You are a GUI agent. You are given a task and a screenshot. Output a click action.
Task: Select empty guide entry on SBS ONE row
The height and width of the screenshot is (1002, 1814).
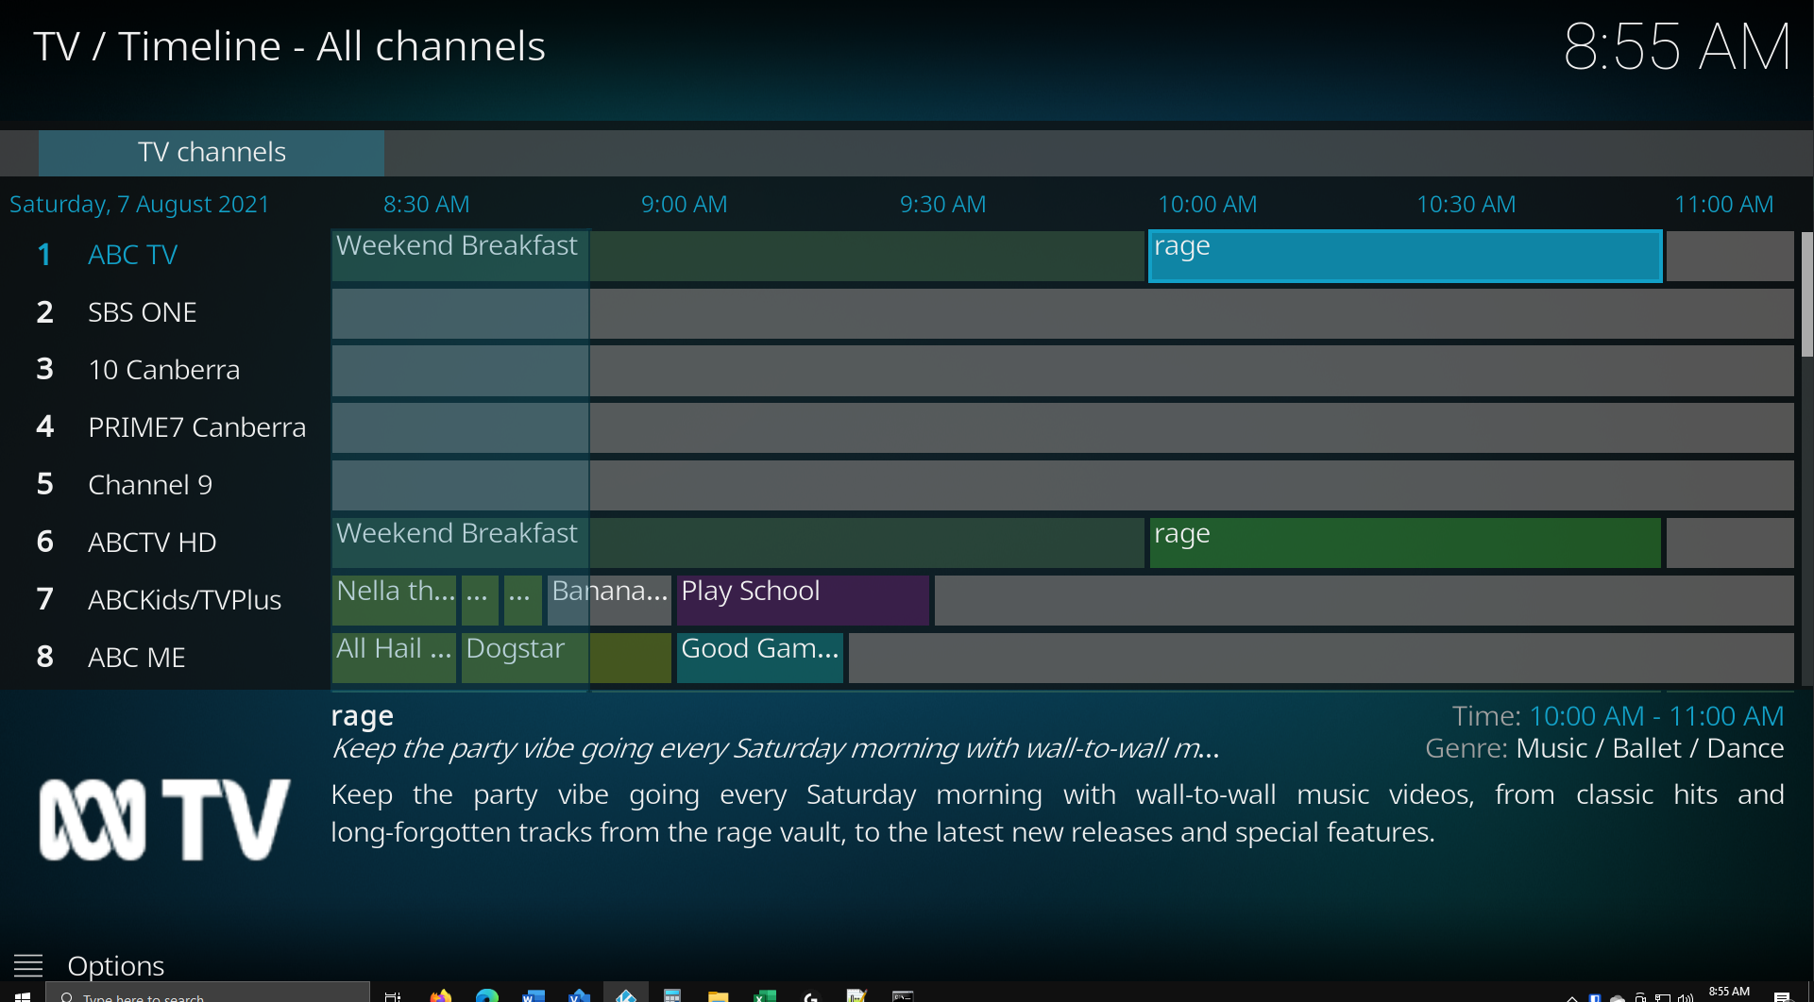(x=1062, y=313)
